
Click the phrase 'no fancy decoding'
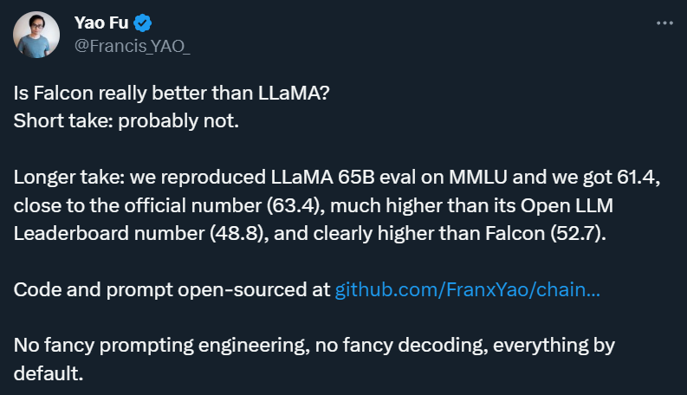pos(402,346)
